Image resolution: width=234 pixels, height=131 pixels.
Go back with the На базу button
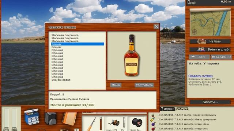tap(210, 41)
